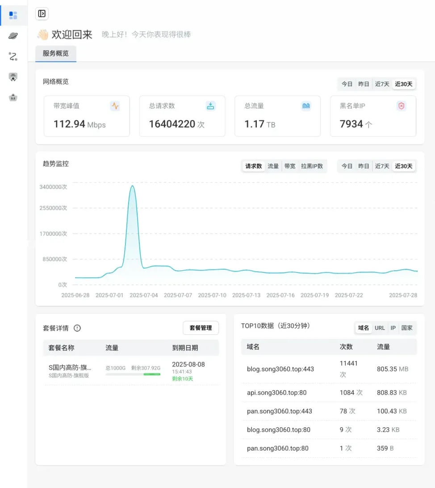Screen dimensions: 435x488
Task: Open the globe/domain icon in sidebar
Action: coord(13,36)
